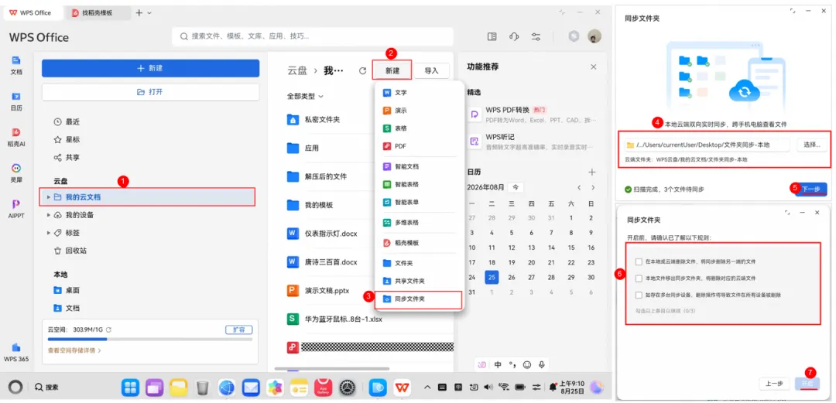Image resolution: width=836 pixels, height=403 pixels.
Task: Click microphone icon in input method bar
Action: (x=542, y=365)
